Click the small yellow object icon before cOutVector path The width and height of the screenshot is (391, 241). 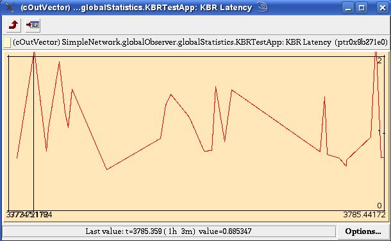7,43
